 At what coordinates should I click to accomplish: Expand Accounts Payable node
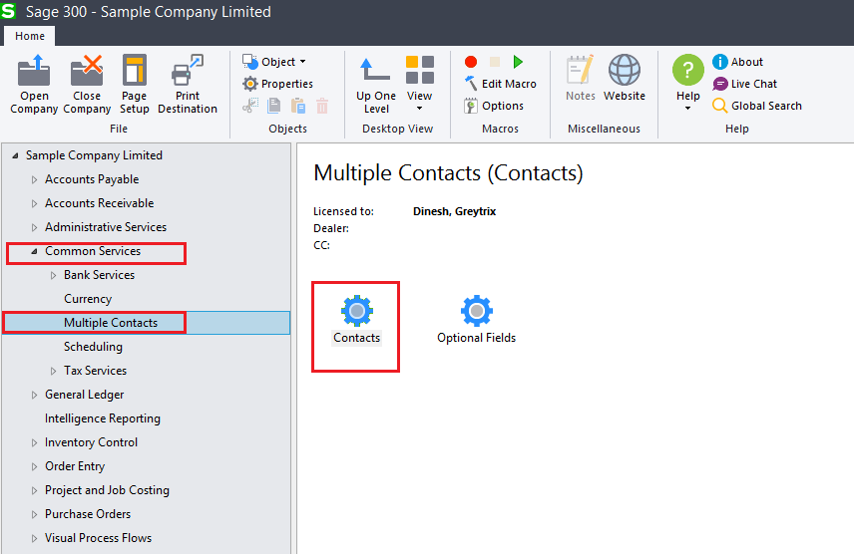[x=34, y=179]
